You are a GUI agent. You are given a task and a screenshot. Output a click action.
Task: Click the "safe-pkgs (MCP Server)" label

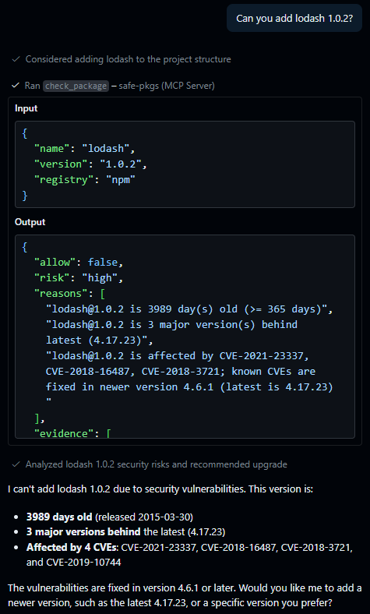click(x=167, y=86)
